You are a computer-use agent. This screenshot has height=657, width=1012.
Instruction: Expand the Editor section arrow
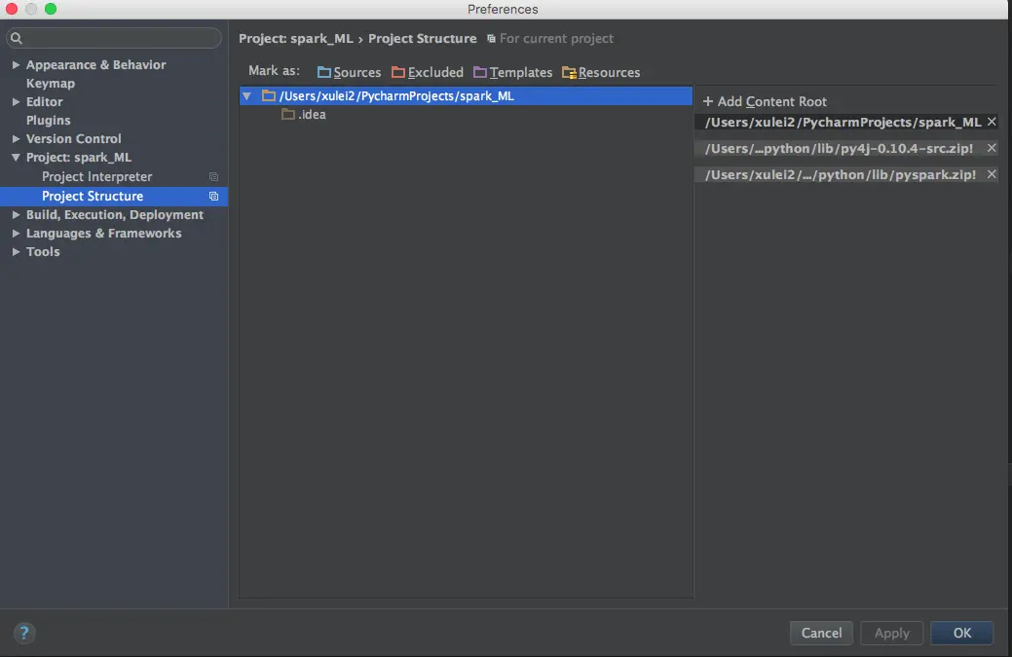pyautogui.click(x=16, y=102)
